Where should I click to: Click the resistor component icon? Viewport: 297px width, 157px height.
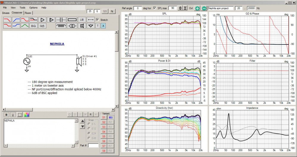tap(72, 20)
